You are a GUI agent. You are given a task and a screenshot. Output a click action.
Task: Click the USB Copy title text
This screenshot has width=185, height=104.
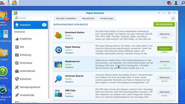[70, 90]
